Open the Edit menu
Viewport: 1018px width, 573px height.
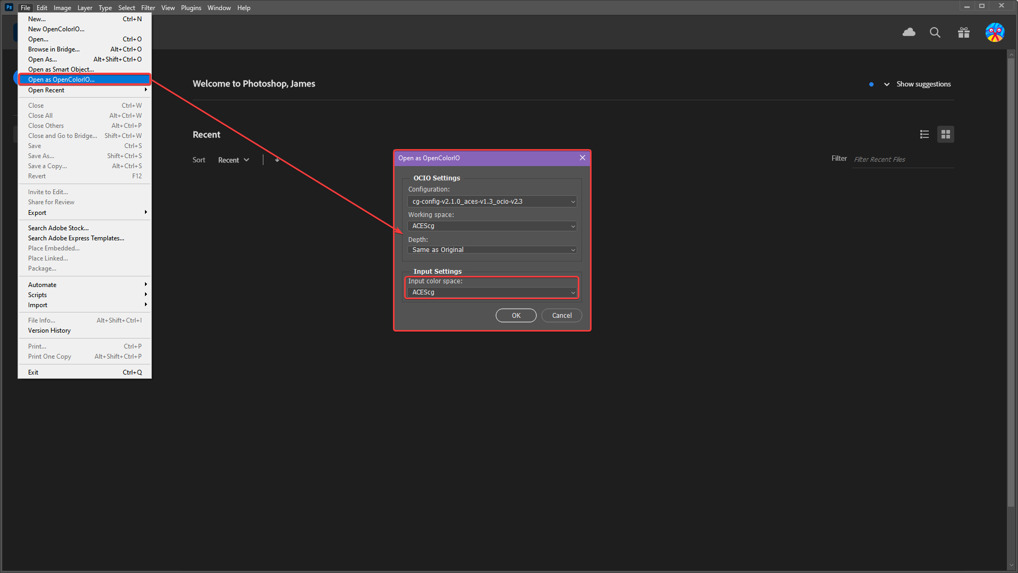tap(42, 7)
